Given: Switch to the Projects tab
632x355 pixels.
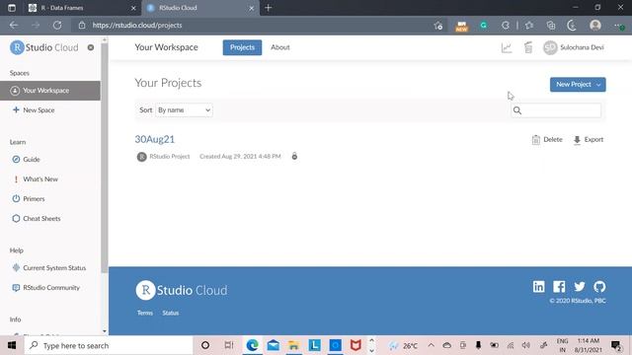Looking at the screenshot, I should coord(242,47).
